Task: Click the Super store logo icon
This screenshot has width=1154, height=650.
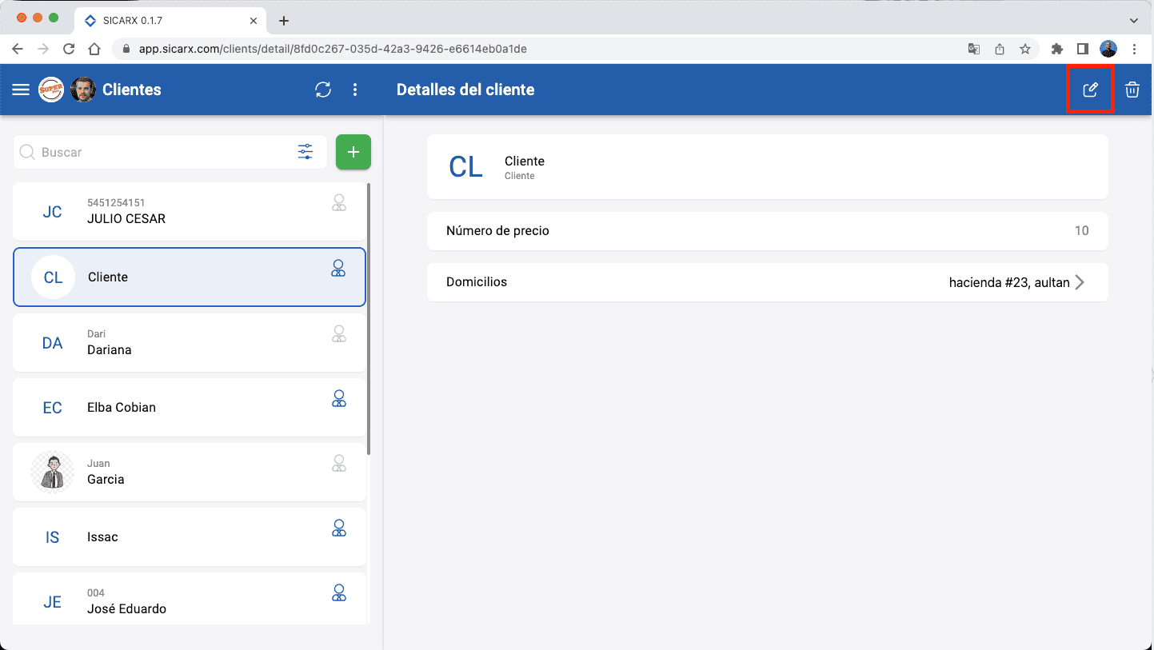Action: pyautogui.click(x=51, y=90)
